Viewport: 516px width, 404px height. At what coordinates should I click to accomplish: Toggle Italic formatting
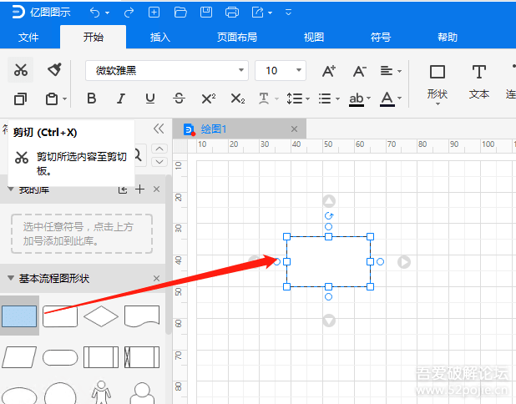click(x=121, y=98)
